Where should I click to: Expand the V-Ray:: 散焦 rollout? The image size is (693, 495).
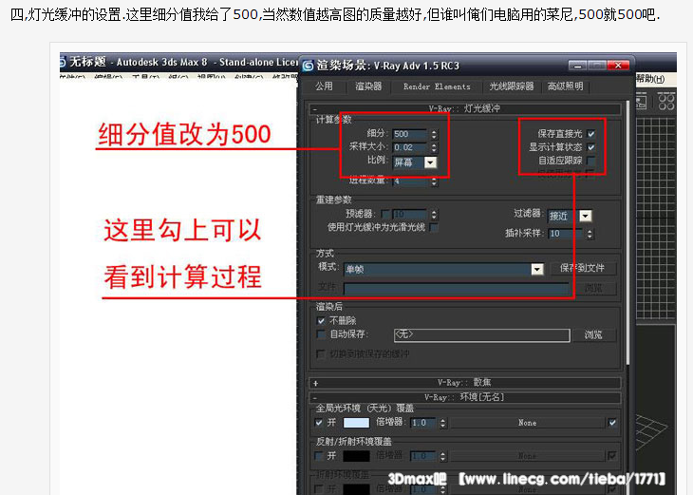[x=466, y=383]
